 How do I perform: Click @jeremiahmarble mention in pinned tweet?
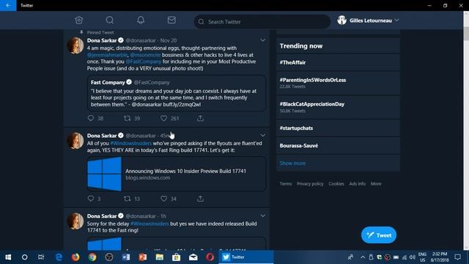point(108,55)
